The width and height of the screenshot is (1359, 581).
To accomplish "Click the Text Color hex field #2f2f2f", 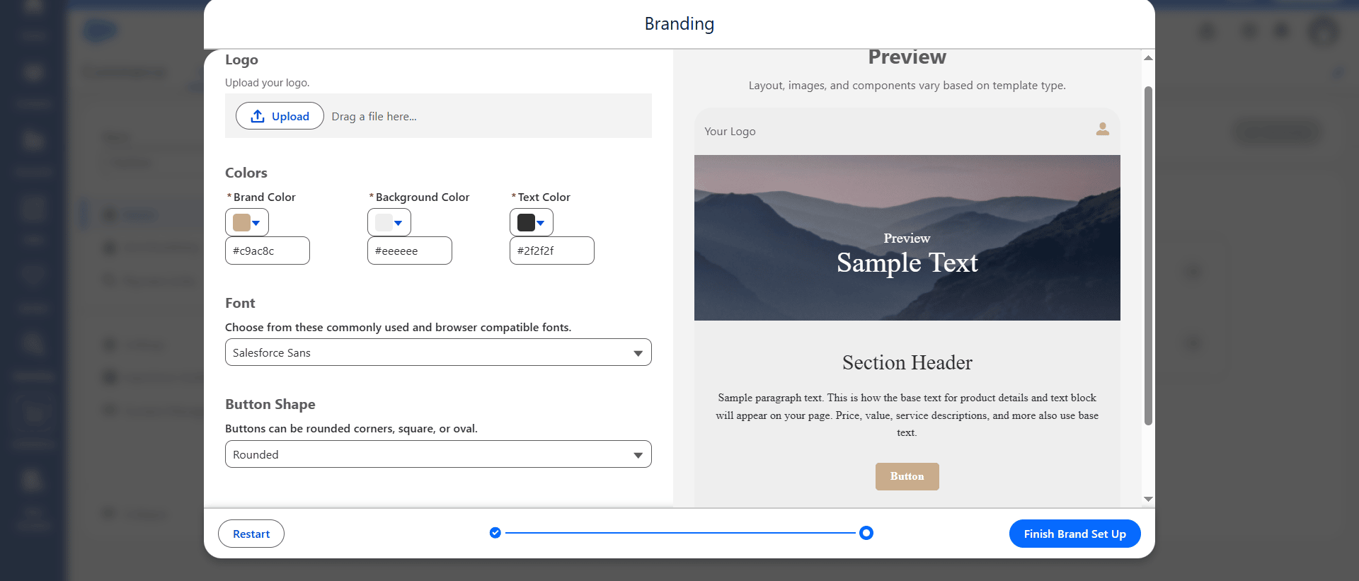I will tap(552, 251).
